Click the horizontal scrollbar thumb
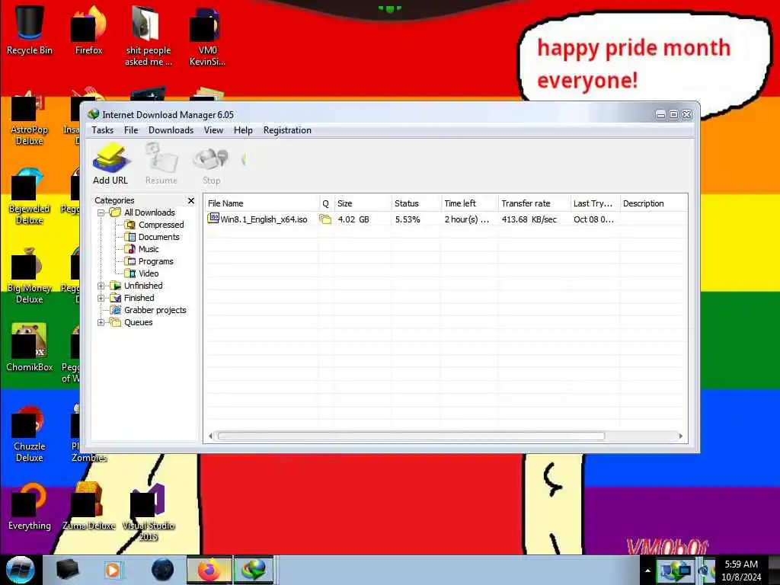 point(411,436)
